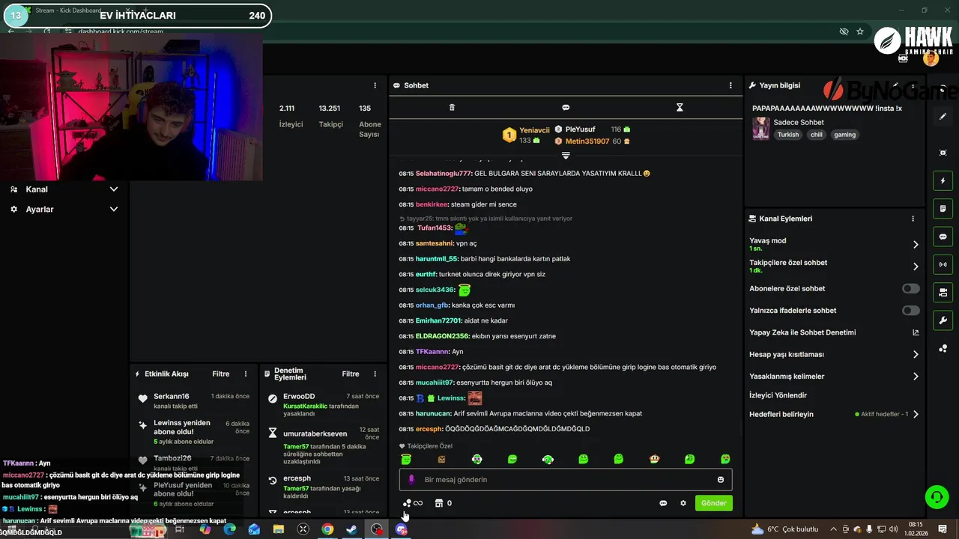Collapse the leaderboard arrow under Yeniavcii
The image size is (959, 539).
(566, 156)
